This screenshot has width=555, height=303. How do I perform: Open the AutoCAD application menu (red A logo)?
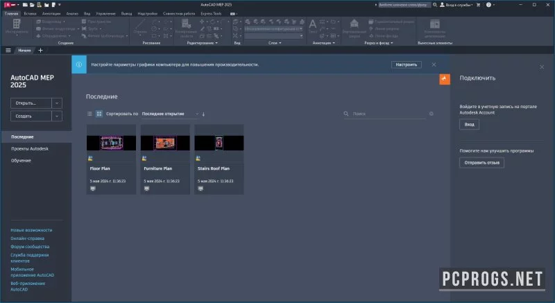click(10, 5)
